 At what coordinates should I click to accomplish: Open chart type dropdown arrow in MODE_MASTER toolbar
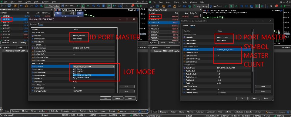[x=5, y=6]
